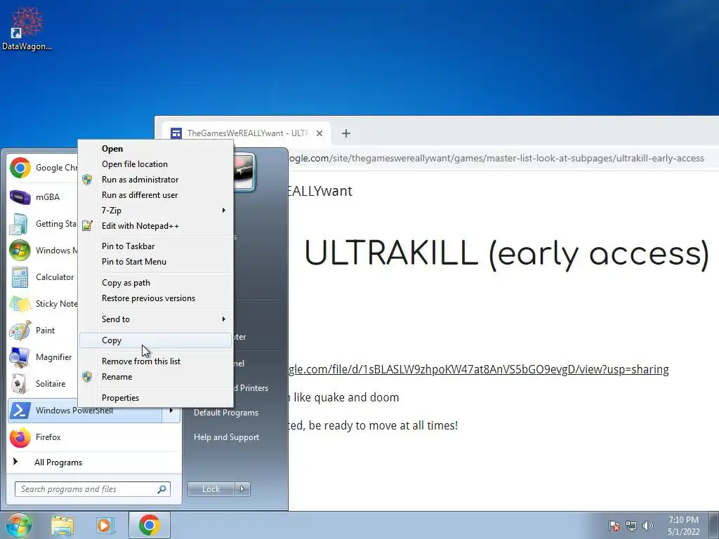Open Default Programs in Start menu

226,413
